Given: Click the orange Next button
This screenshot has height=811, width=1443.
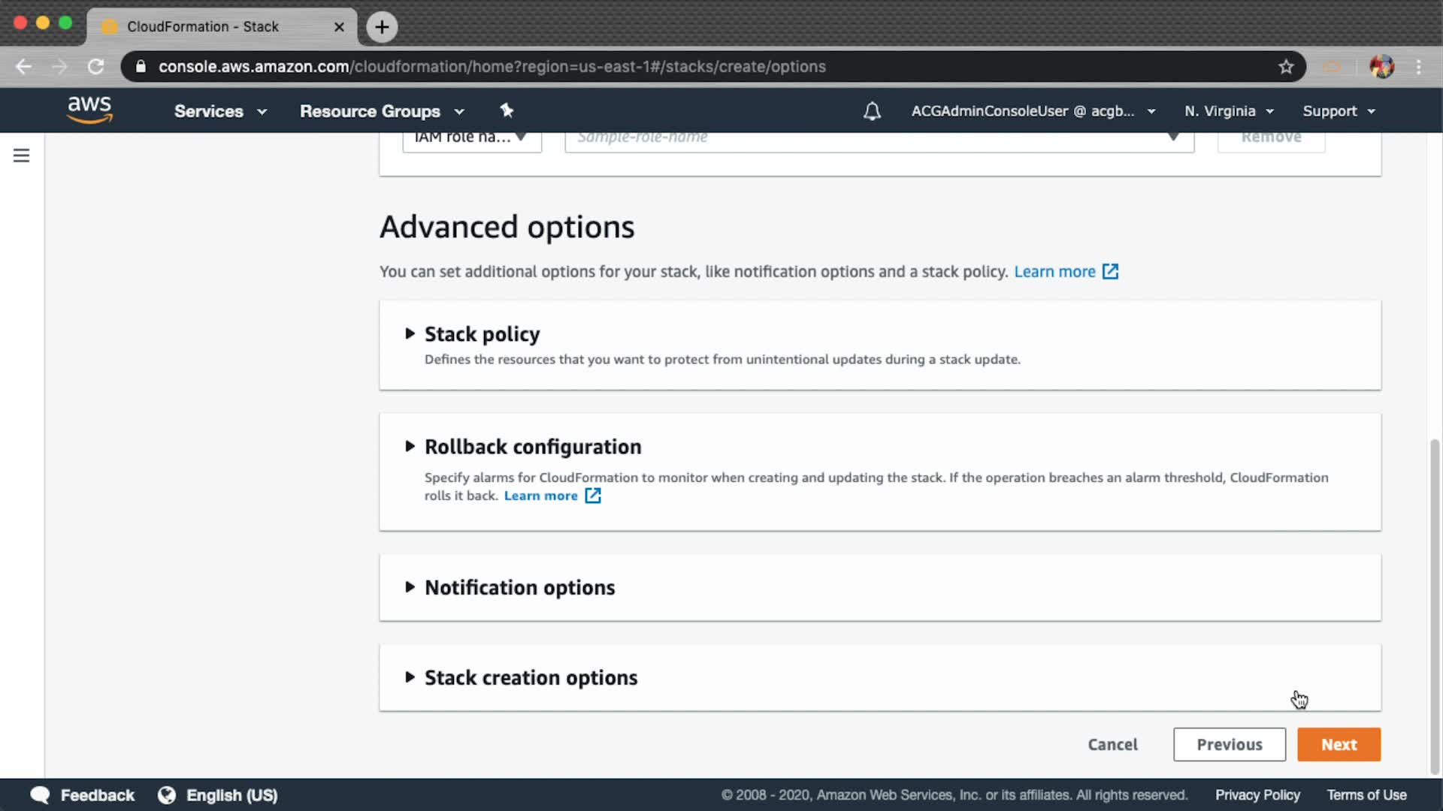Looking at the screenshot, I should point(1339,744).
